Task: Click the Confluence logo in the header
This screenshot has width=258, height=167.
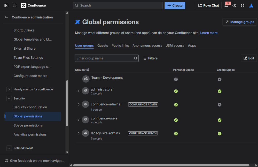Action: (x=24, y=5)
